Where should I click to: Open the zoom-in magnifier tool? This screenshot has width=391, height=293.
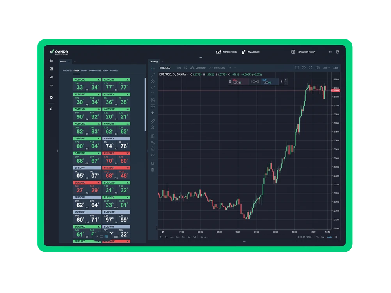(x=153, y=127)
